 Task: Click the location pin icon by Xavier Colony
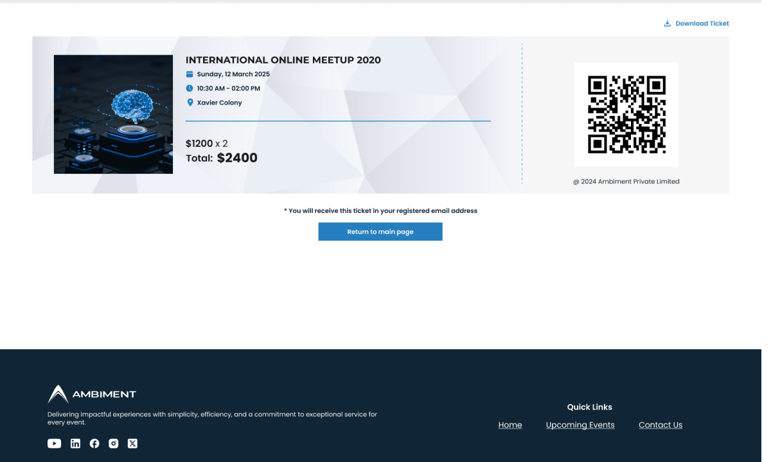coord(190,103)
